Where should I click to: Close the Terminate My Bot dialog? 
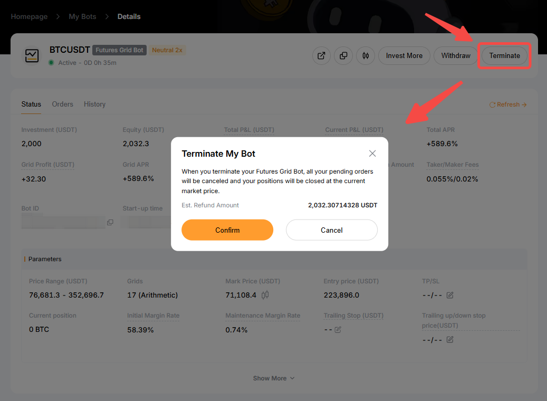click(x=372, y=154)
